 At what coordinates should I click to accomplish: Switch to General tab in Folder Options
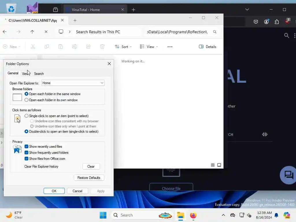point(13,73)
